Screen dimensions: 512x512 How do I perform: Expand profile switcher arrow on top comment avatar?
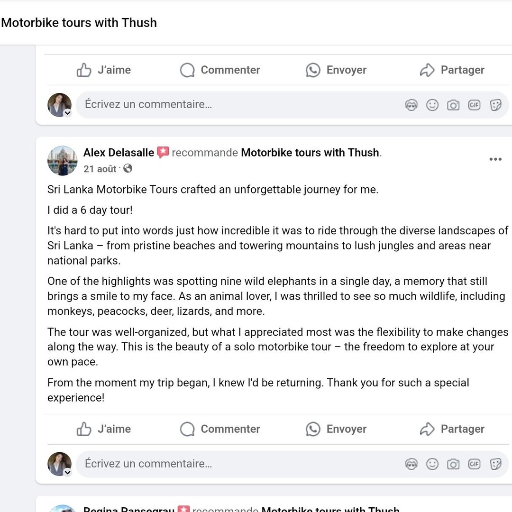pyautogui.click(x=68, y=113)
